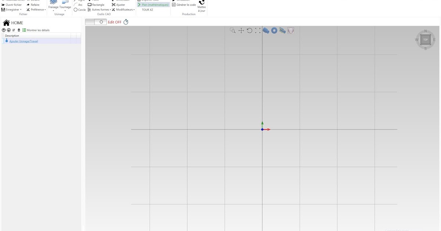Click the Mettre à jour refresh icon
Image resolution: width=441 pixels, height=231 pixels.
[201, 3]
